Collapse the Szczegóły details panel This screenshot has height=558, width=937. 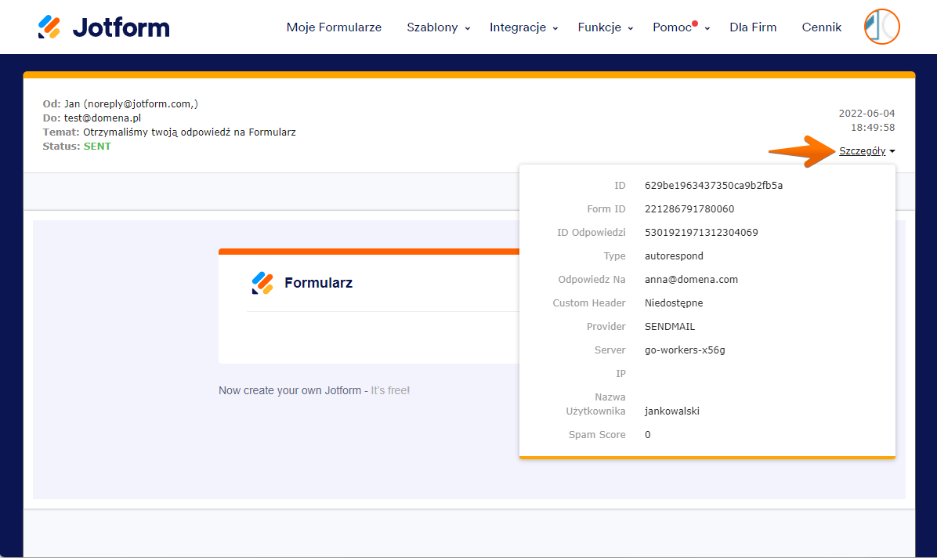(x=863, y=150)
